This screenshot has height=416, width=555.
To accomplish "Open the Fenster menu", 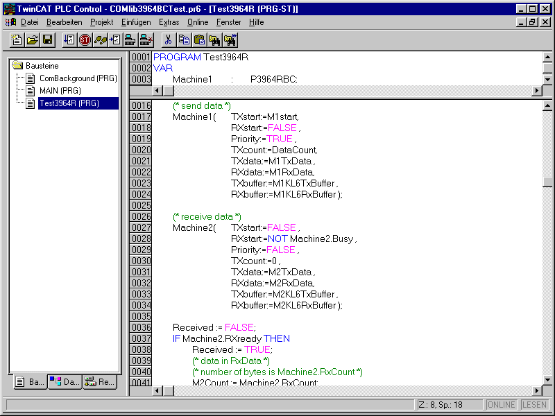I will (229, 22).
